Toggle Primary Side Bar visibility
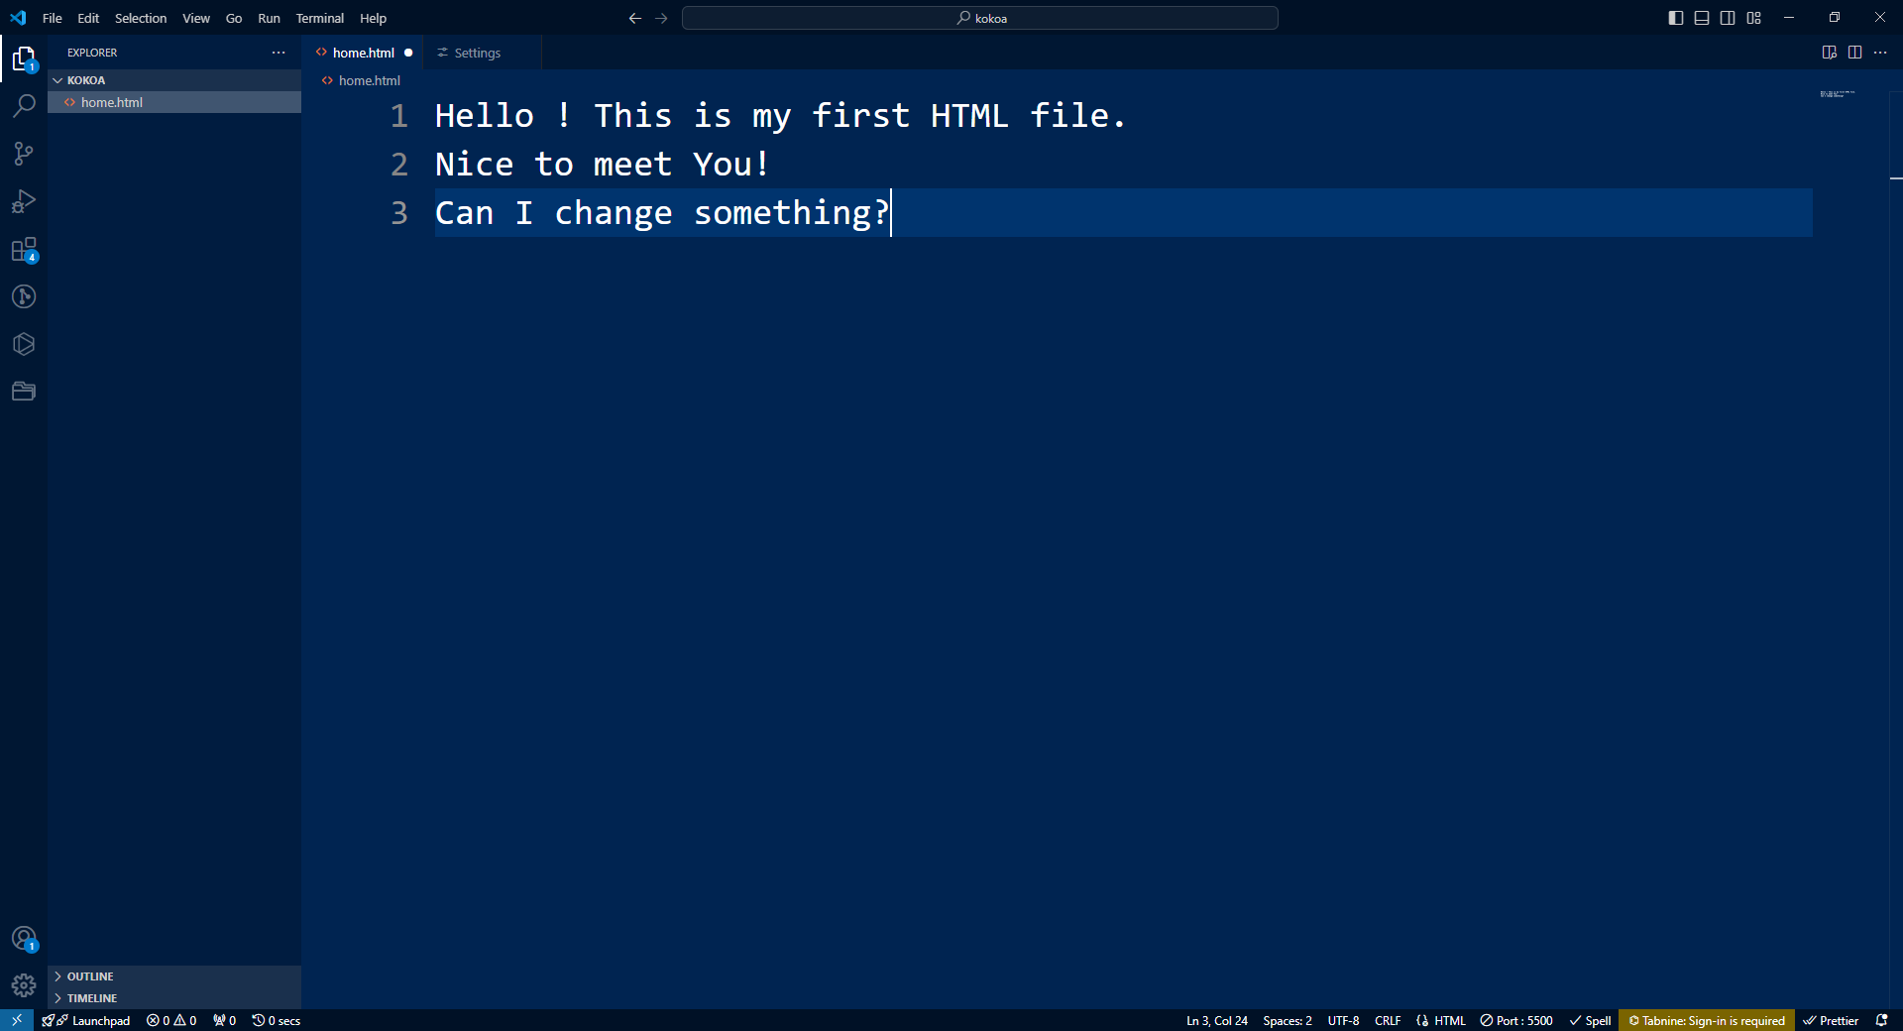The width and height of the screenshot is (1903, 1031). pyautogui.click(x=1676, y=18)
